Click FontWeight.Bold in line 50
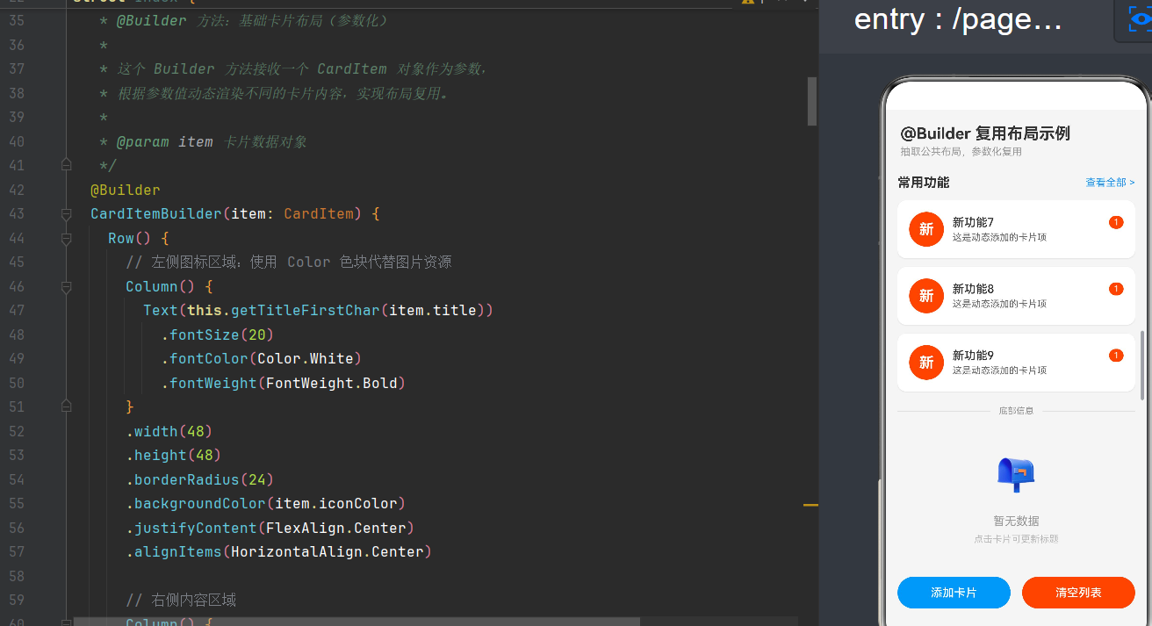 tap(332, 383)
